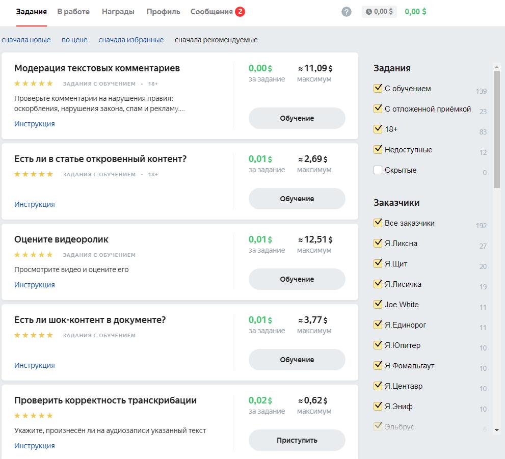505x459 pixels.
Task: Toggle the Я.Юпитер checkbox
Action: click(378, 345)
